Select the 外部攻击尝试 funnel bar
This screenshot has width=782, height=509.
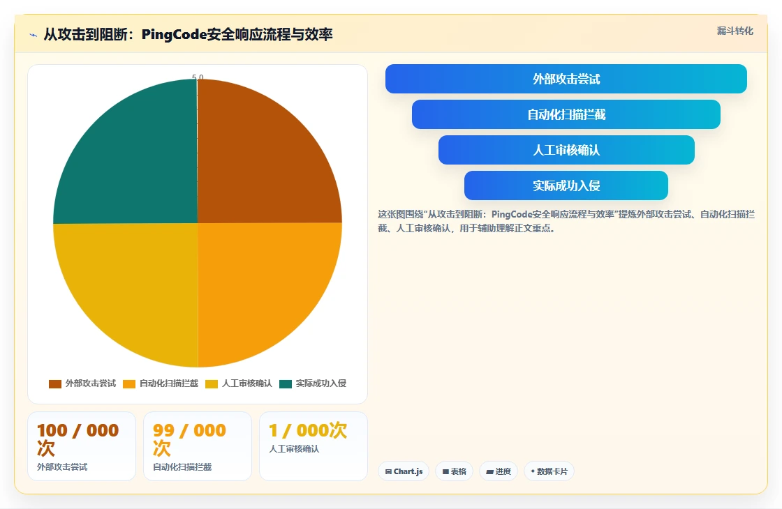click(566, 79)
